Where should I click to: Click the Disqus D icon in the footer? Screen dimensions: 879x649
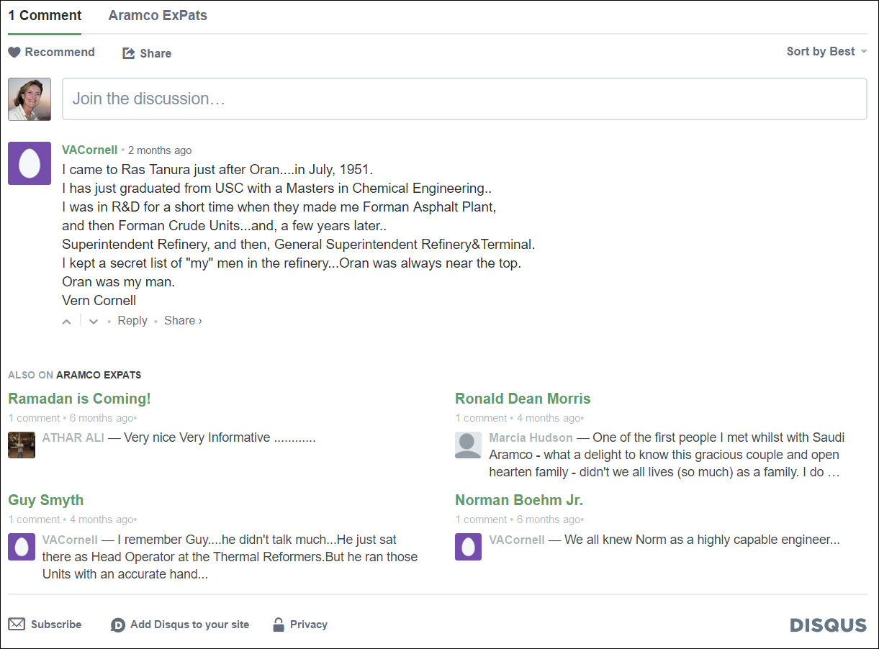coord(118,625)
